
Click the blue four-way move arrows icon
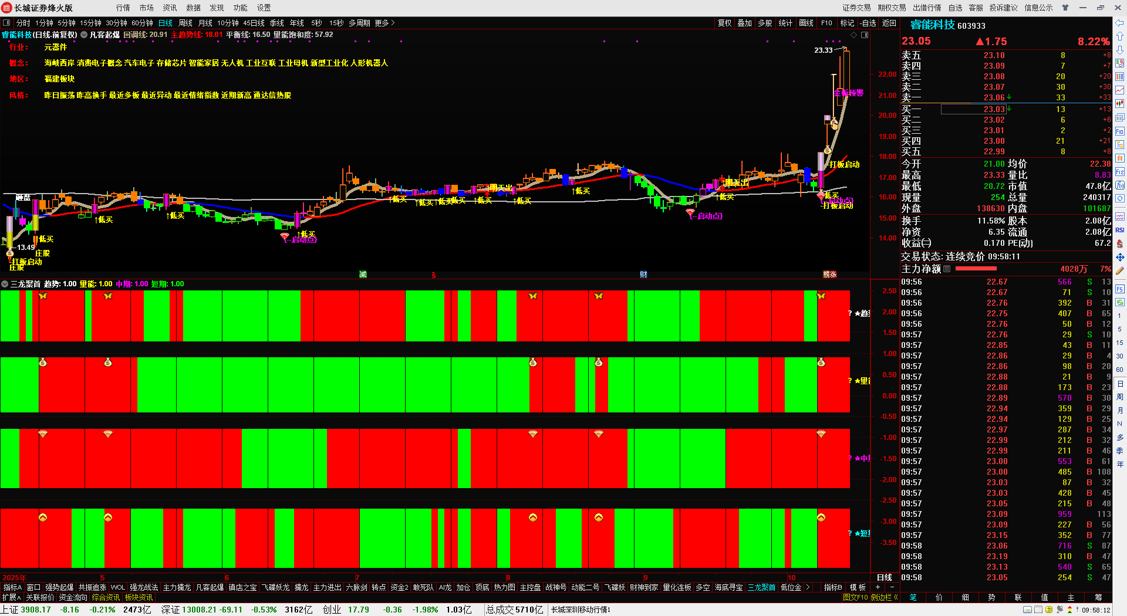(x=1119, y=257)
